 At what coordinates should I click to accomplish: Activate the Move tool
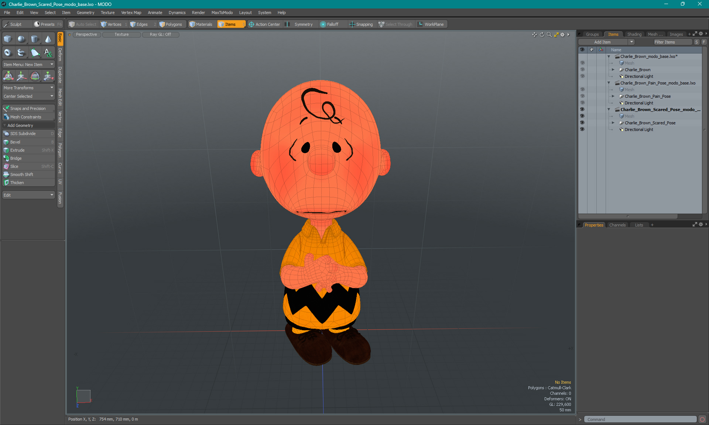tap(21, 76)
